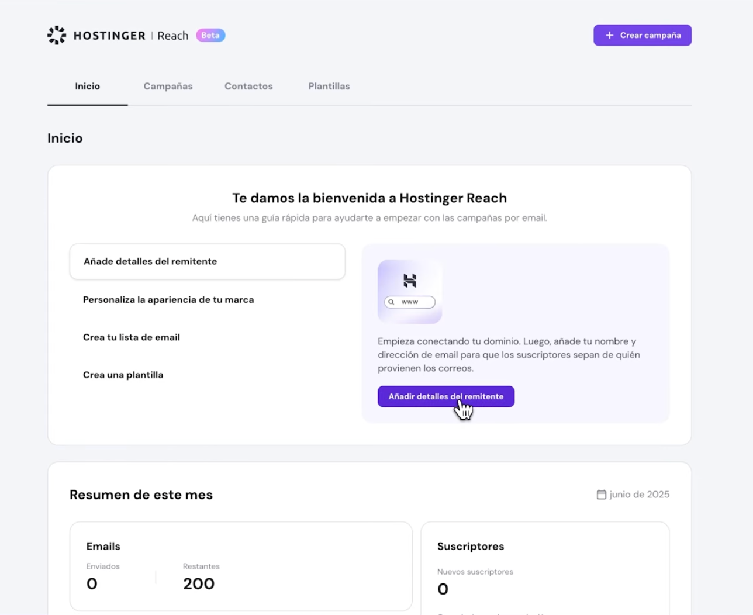The image size is (753, 615).
Task: Click the Hostinger logo icon
Action: click(x=57, y=35)
